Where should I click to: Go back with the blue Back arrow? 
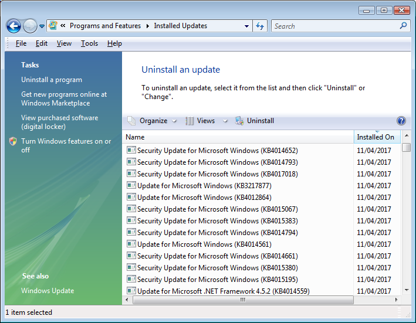[x=13, y=26]
